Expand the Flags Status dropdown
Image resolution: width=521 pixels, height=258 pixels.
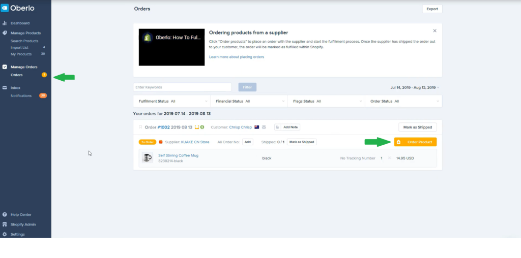[x=326, y=102]
